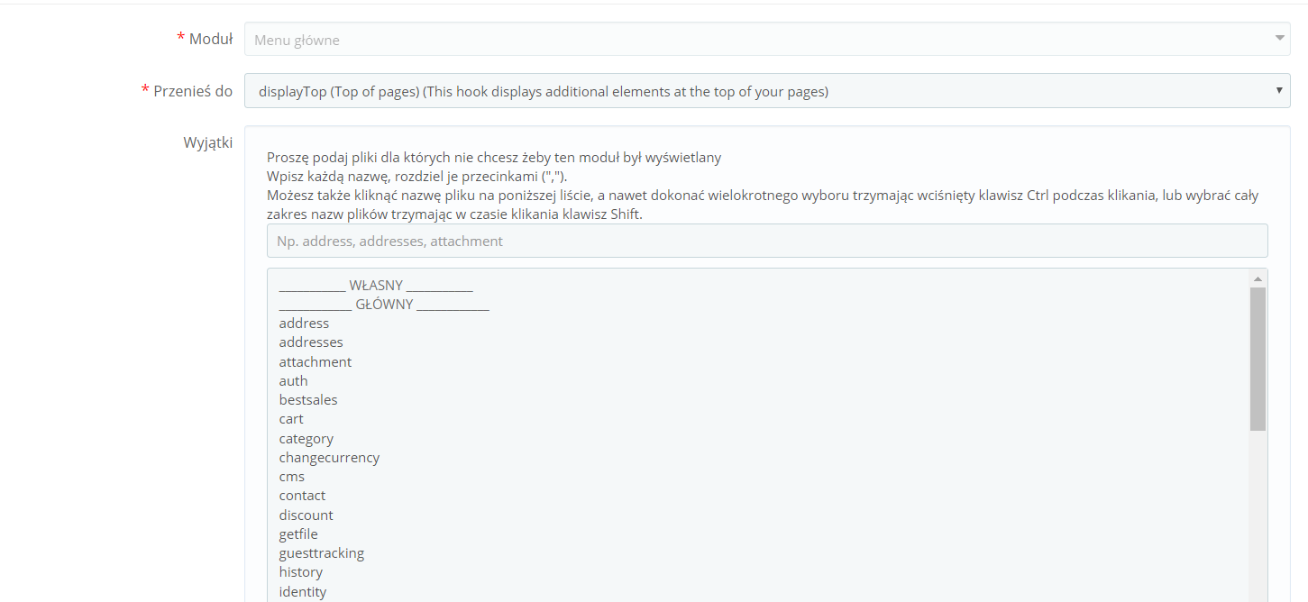Screen dimensions: 1308x602
Task: Choose the 'category' list item
Action: click(x=306, y=439)
